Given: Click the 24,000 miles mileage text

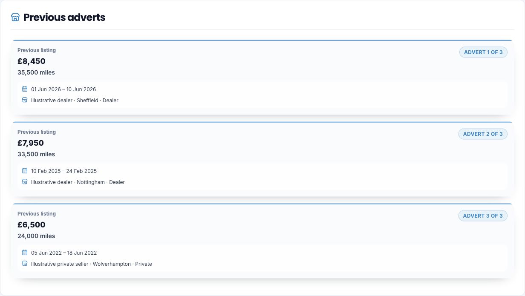Looking at the screenshot, I should [36, 236].
